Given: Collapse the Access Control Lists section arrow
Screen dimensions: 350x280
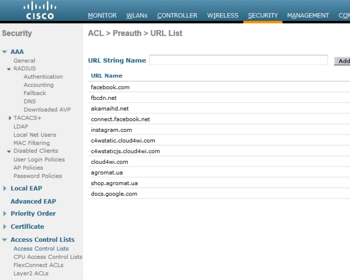Looking at the screenshot, I should coord(5,240).
